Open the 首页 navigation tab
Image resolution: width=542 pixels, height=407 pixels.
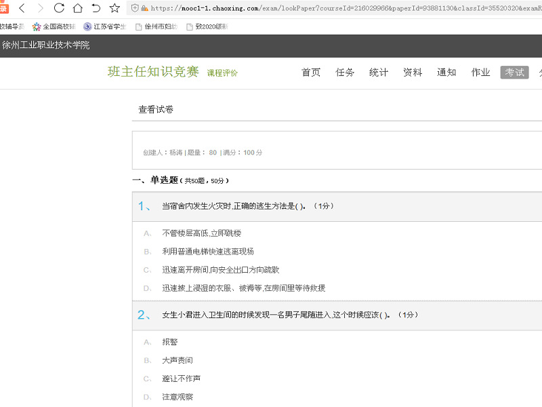pyautogui.click(x=311, y=73)
